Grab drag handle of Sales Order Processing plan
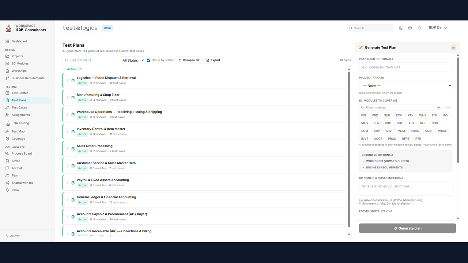The image size is (468, 263). pos(68,149)
